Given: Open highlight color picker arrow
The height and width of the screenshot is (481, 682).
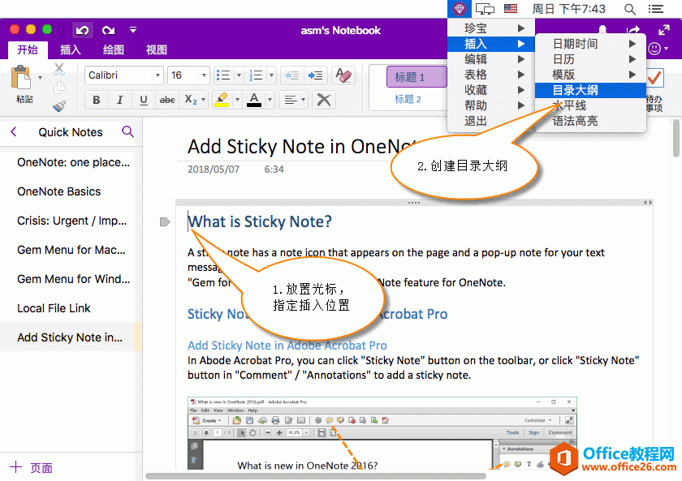Looking at the screenshot, I should tap(237, 100).
